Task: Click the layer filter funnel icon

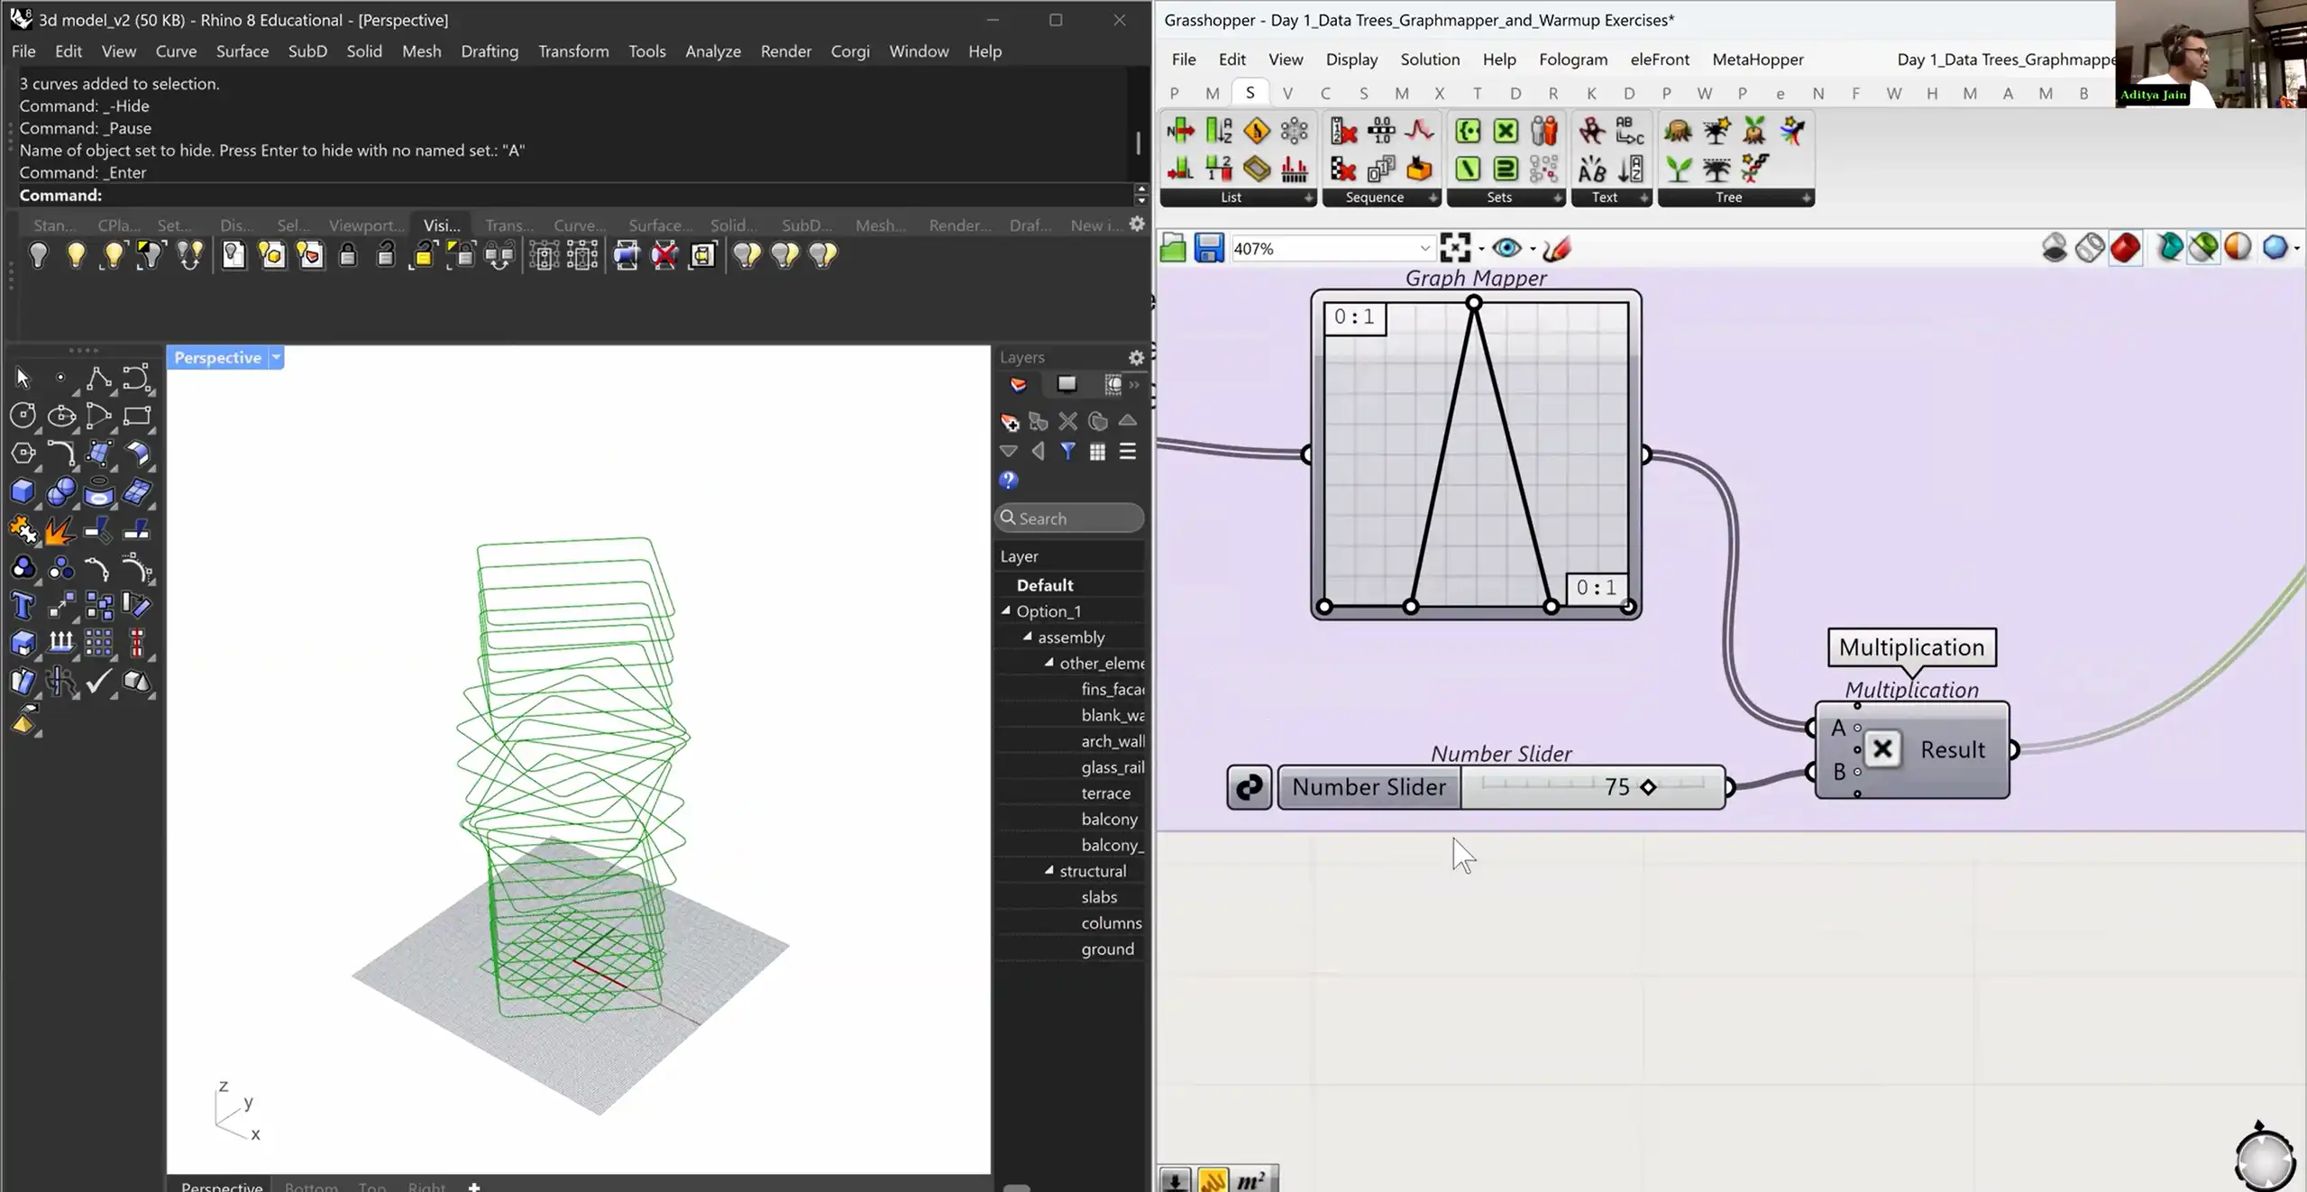Action: coord(1067,452)
